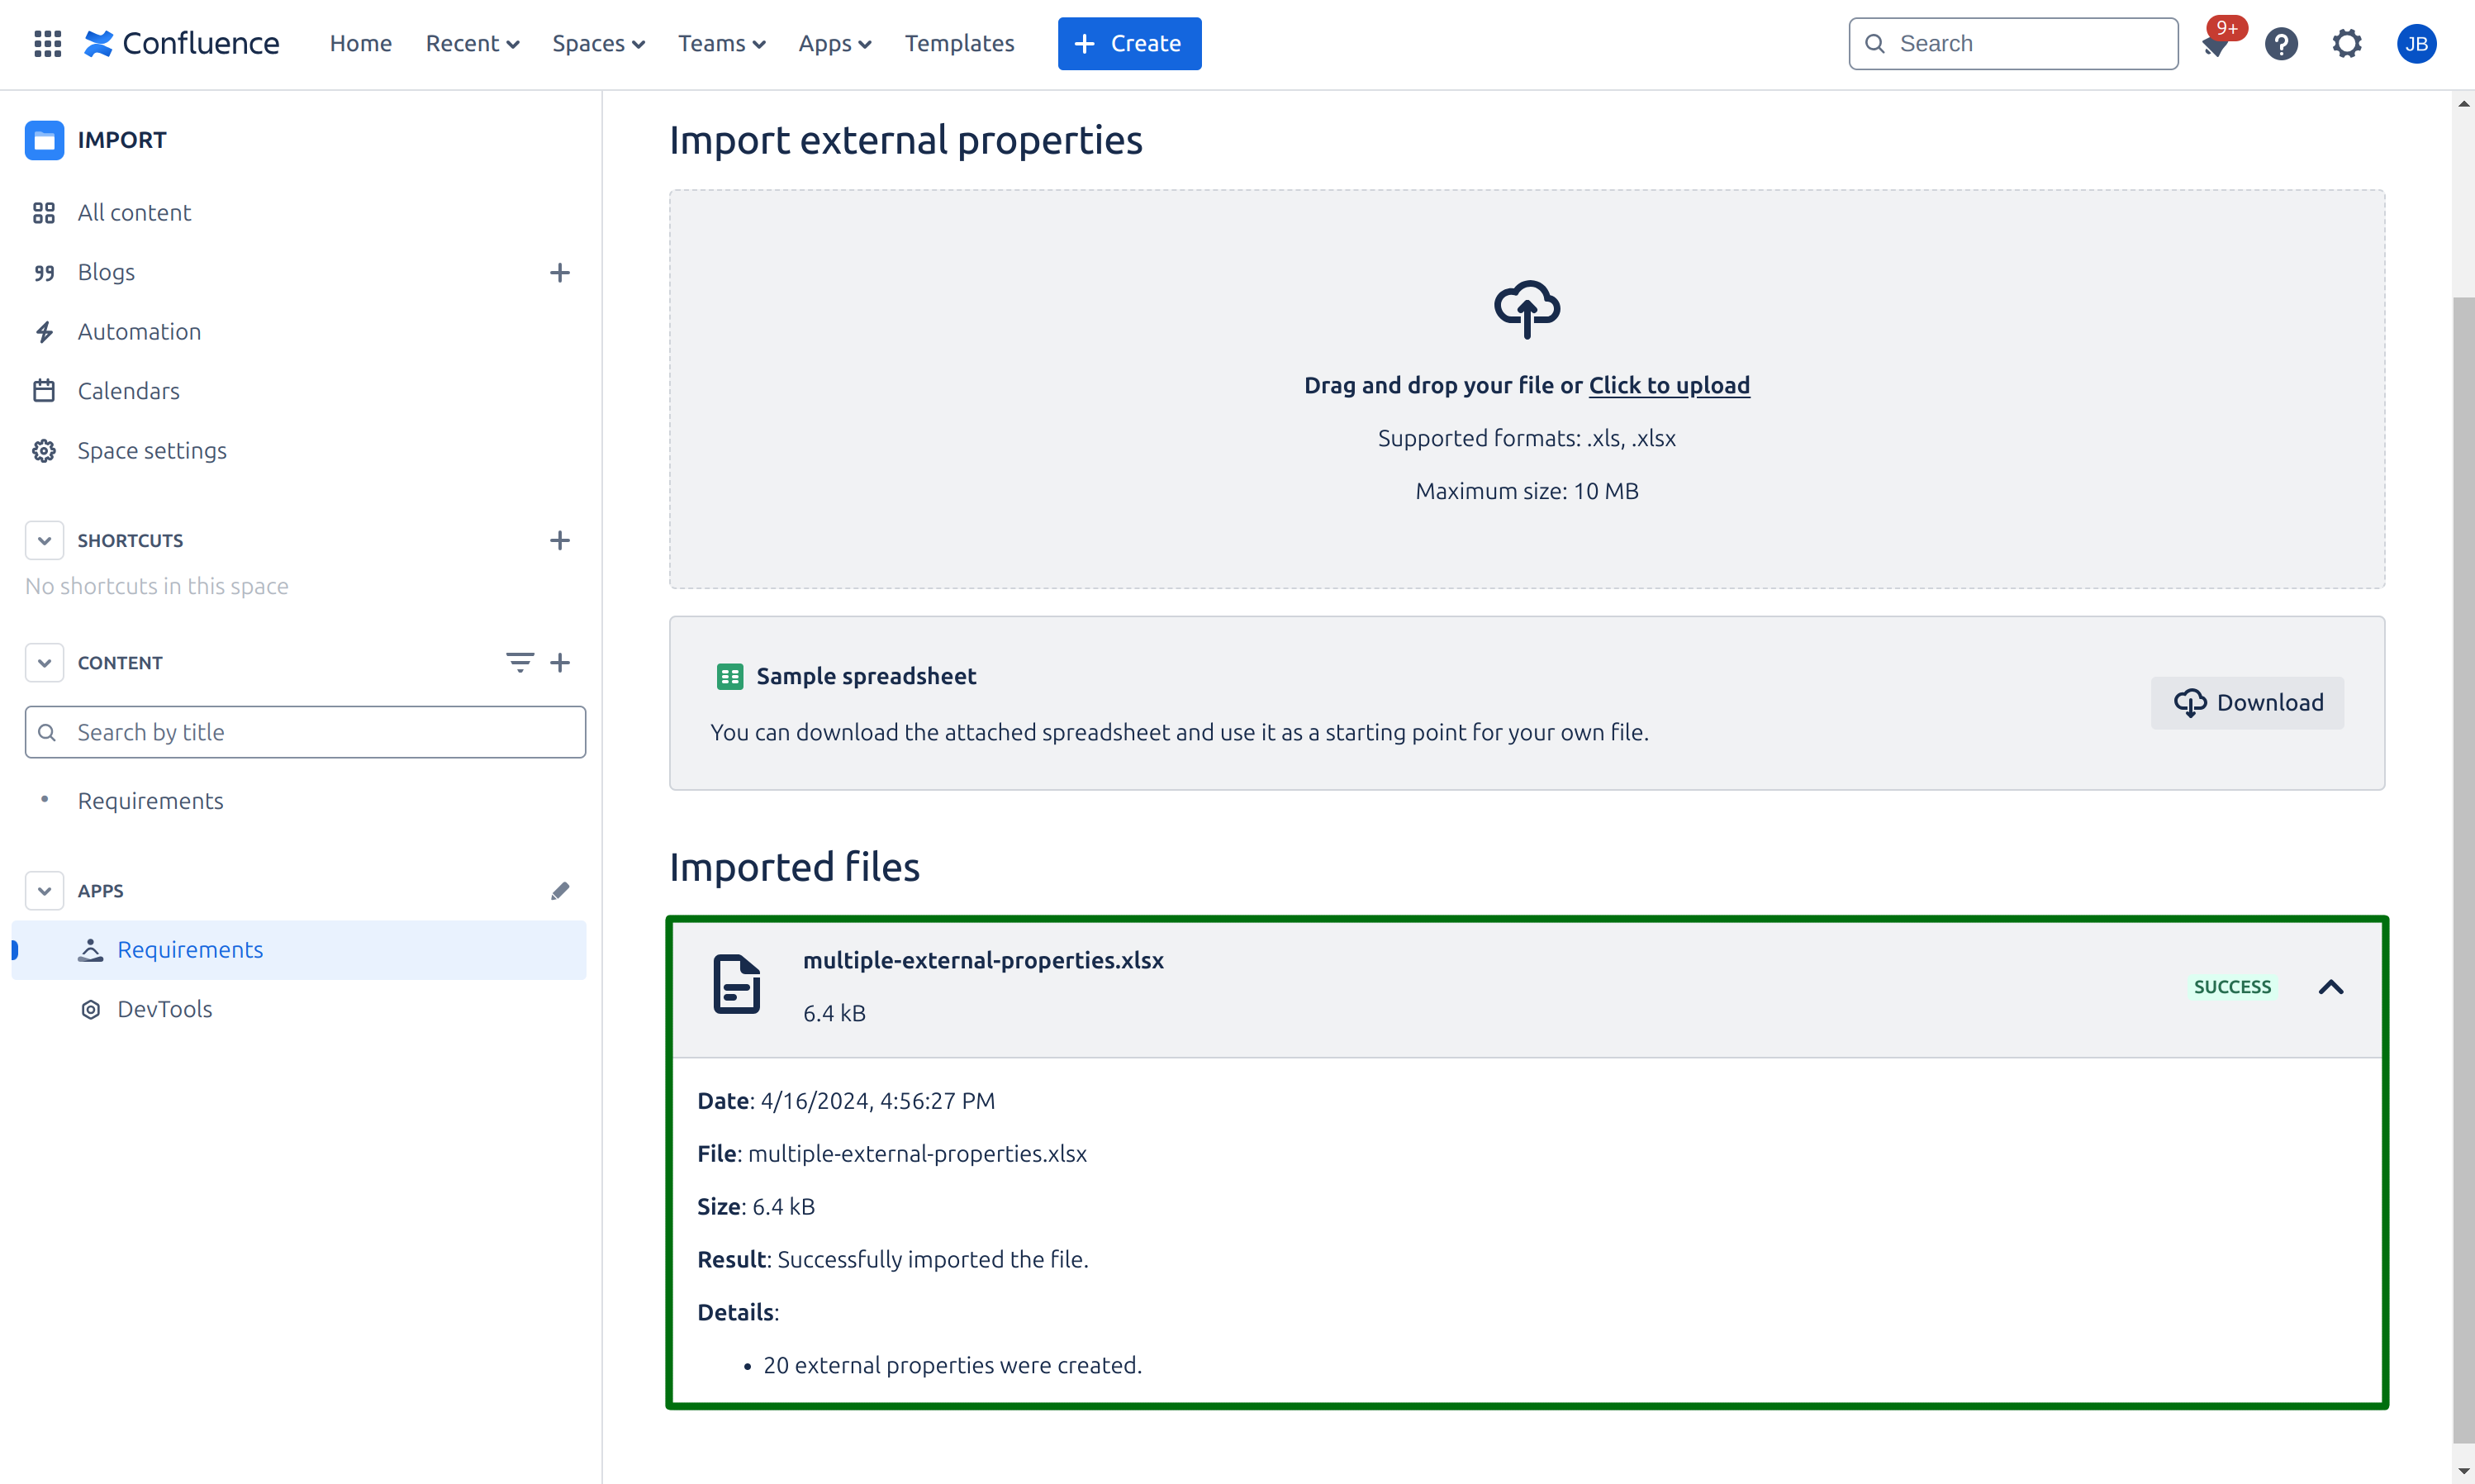Collapse the imported file details chevron
Viewport: 2475px width, 1484px height.
(x=2330, y=987)
